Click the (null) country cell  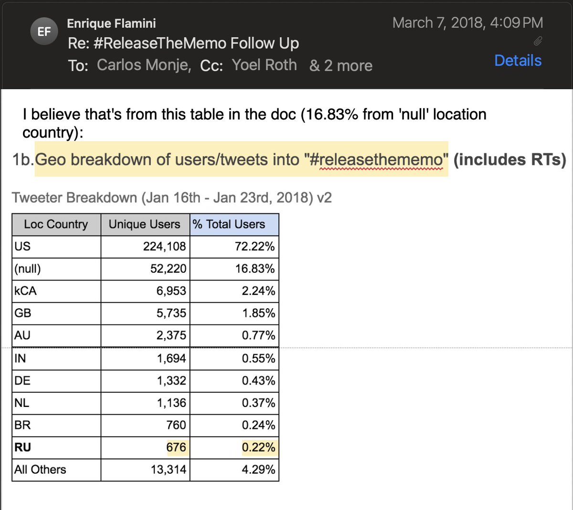28,269
